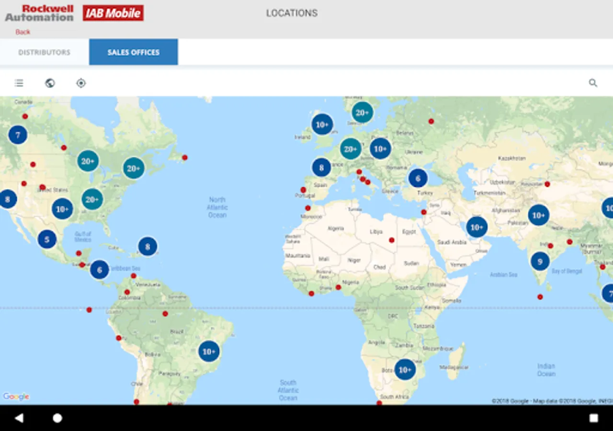Select the red marker in Russia
This screenshot has width=613, height=431.
tap(431, 121)
